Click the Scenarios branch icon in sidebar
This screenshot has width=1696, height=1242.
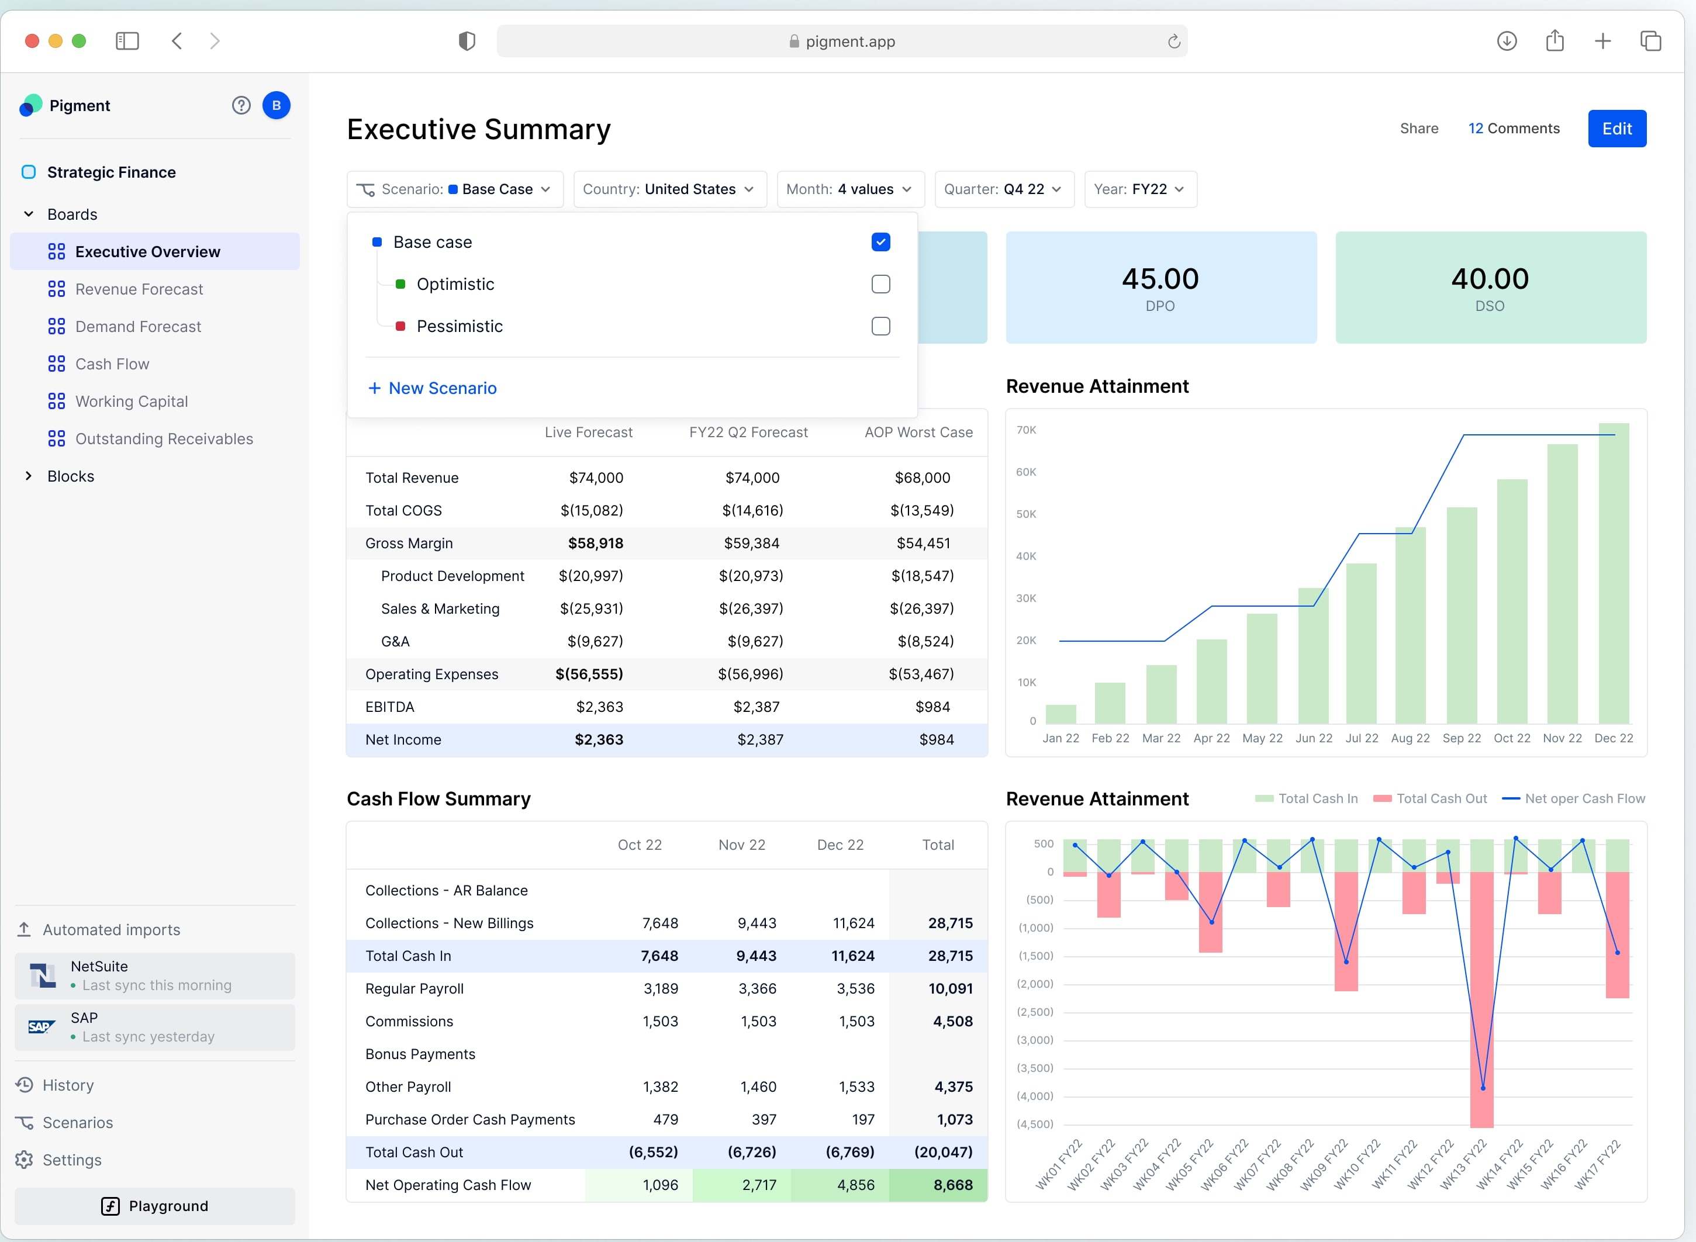click(25, 1122)
